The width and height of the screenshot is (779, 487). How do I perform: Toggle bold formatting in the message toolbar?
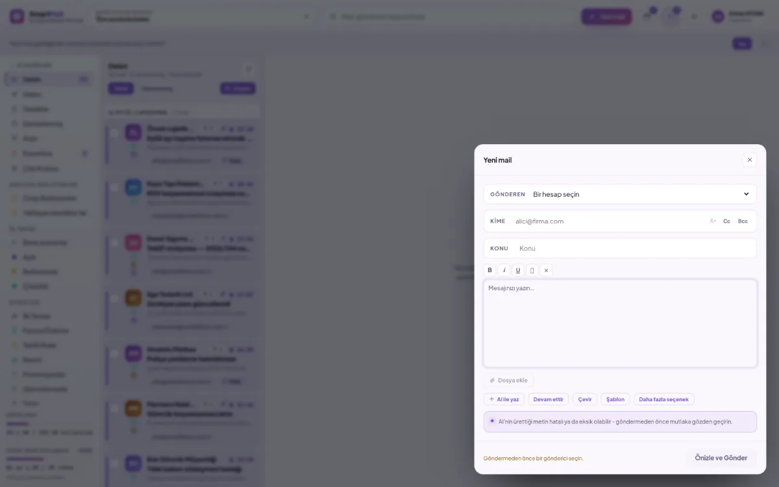[x=489, y=270]
